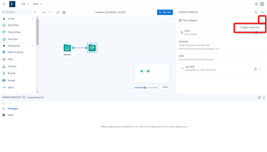
Task: Click the My Computer connection label
Action: (190, 20)
